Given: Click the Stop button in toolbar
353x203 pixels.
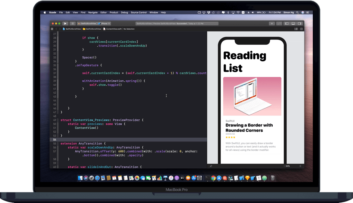Looking at the screenshot, I should (72, 23).
